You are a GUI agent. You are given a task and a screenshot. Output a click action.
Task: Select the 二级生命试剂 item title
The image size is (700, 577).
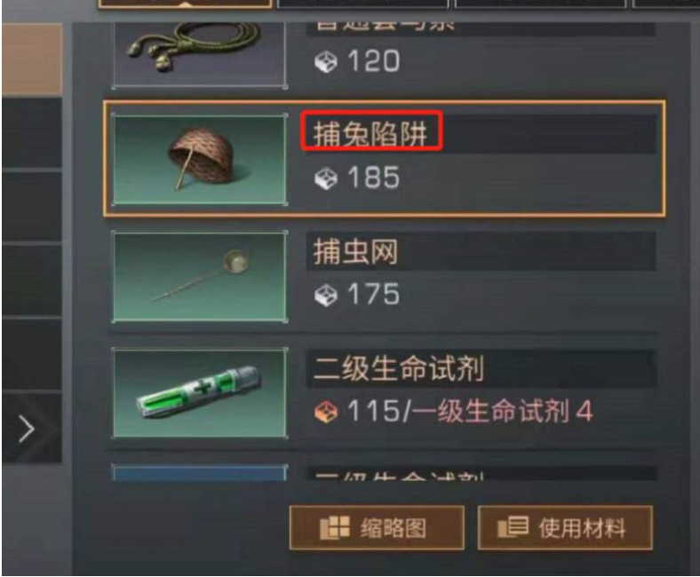point(399,368)
